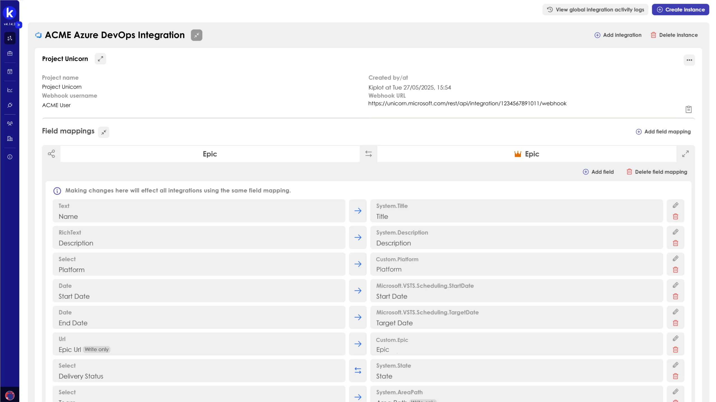
Task: Swap direction between the Epic headers
Action: pyautogui.click(x=368, y=154)
